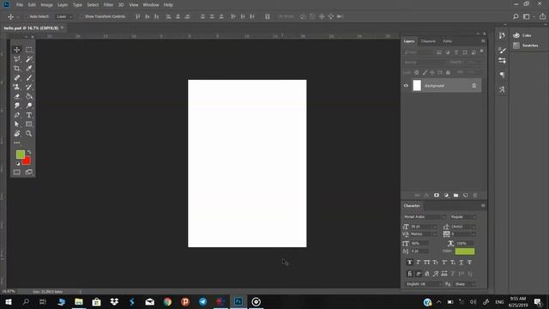Open the anti-aliasing Sharp dropdown
Image resolution: width=549 pixels, height=309 pixels.
[x=465, y=284]
